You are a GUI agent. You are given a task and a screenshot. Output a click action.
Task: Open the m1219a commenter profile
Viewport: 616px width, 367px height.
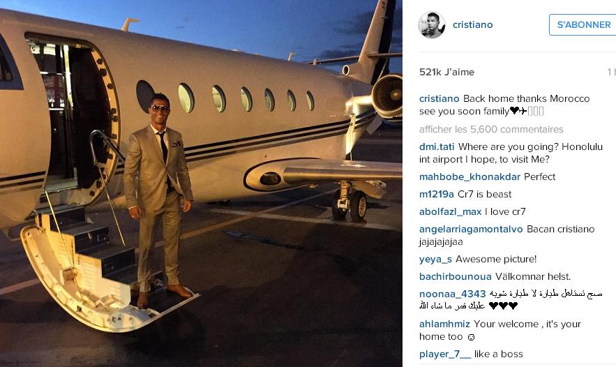pos(437,194)
